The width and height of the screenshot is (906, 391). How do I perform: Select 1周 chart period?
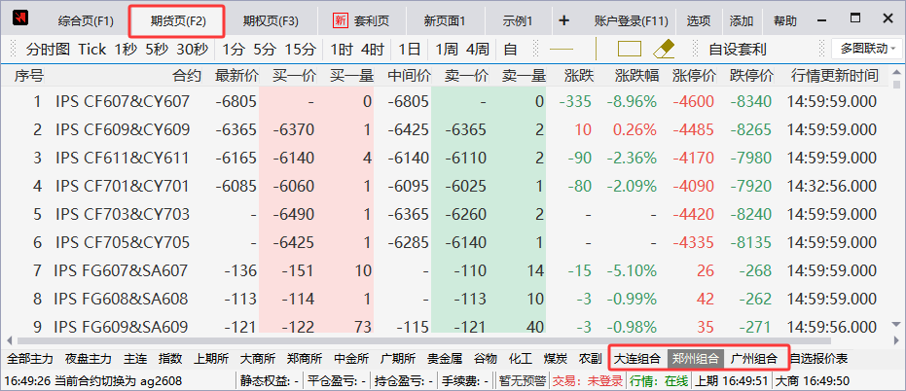tap(446, 50)
